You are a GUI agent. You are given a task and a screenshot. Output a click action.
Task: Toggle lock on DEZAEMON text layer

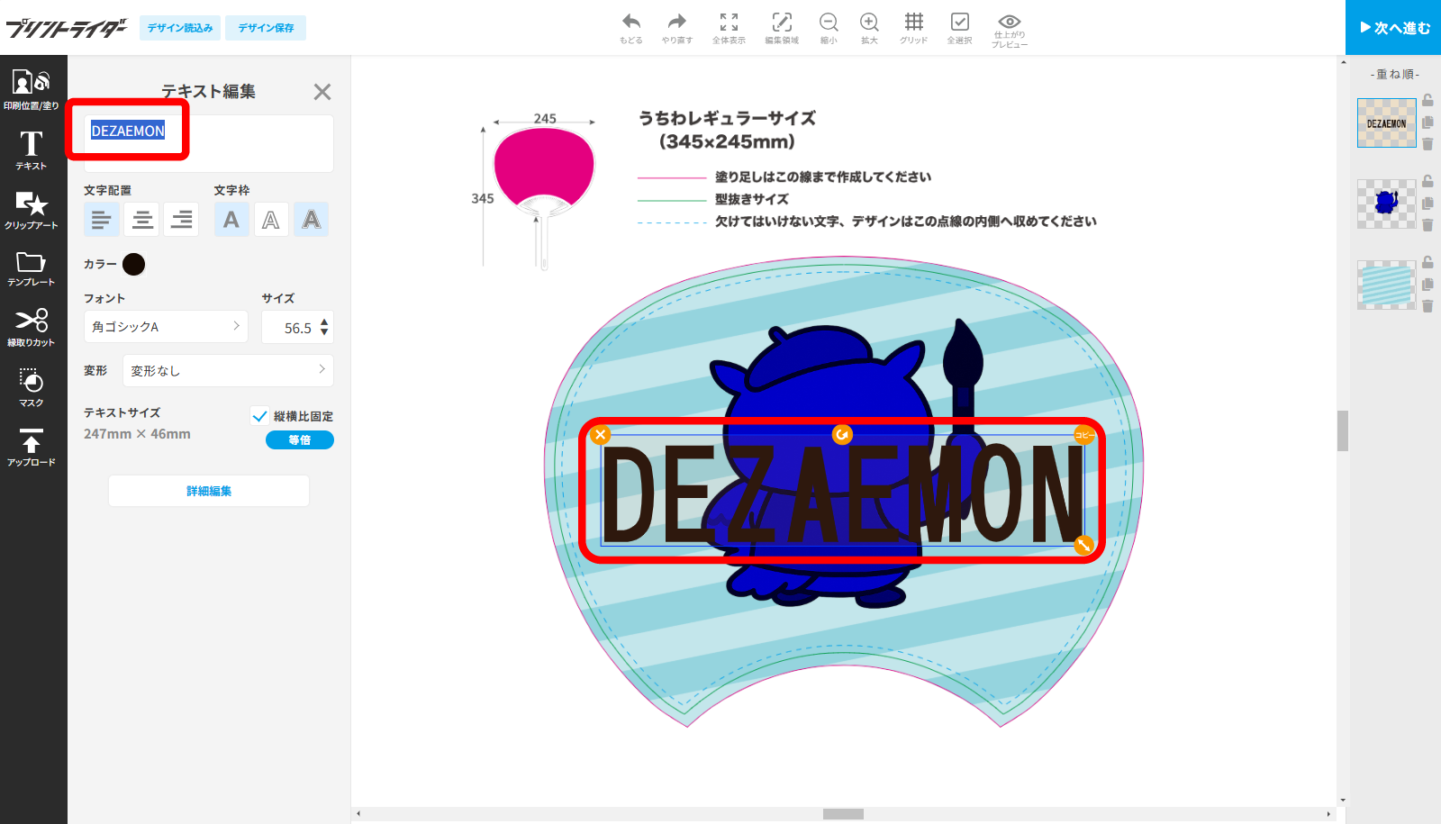pos(1427,101)
